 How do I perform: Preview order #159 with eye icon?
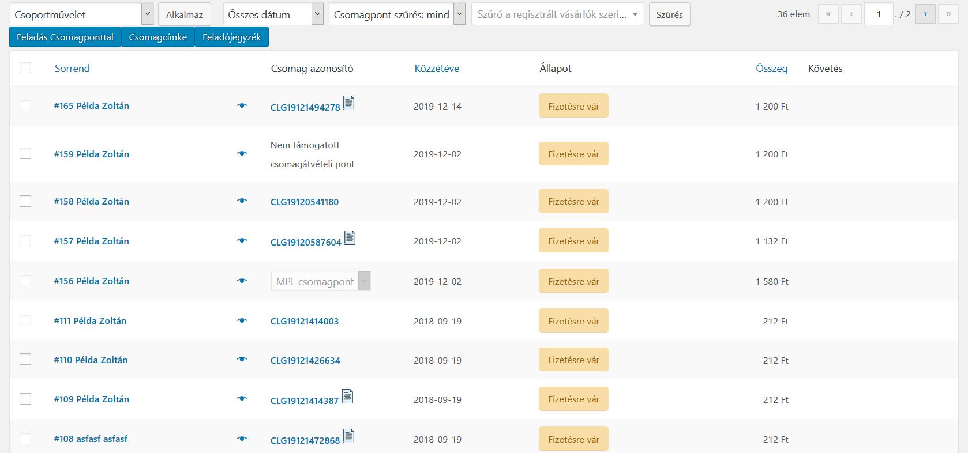tap(242, 154)
